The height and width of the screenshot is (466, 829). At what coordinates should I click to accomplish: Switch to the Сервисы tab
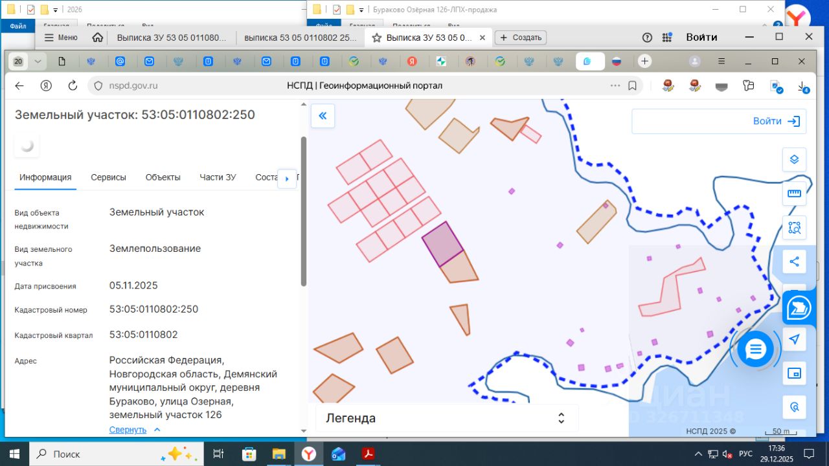[x=108, y=177]
